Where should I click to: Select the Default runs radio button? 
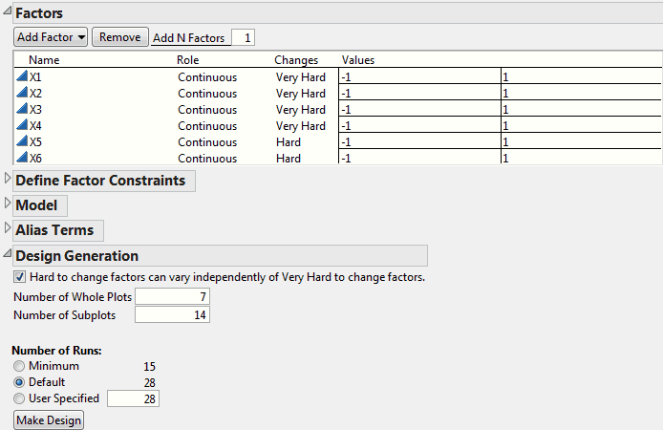point(19,382)
